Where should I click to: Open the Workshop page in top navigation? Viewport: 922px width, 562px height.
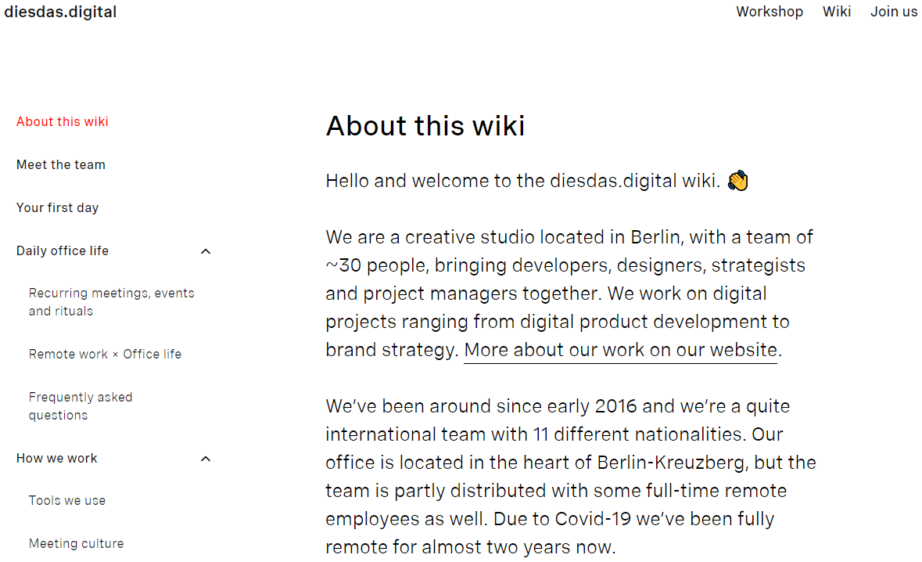769,12
